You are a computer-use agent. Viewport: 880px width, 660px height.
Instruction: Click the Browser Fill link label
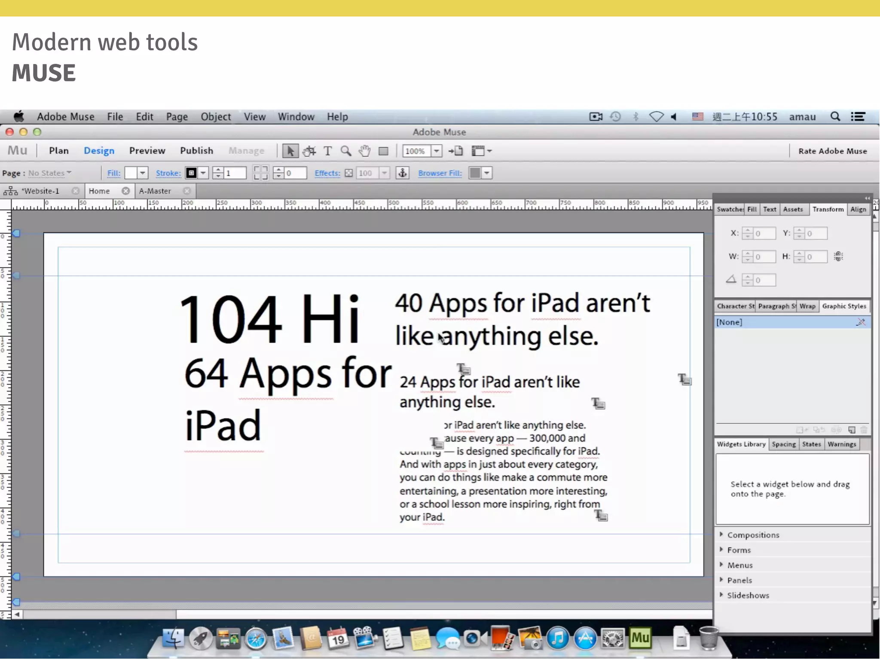click(440, 173)
